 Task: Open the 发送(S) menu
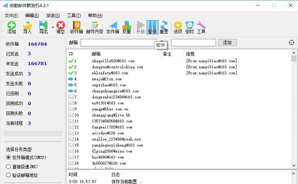(x=53, y=16)
